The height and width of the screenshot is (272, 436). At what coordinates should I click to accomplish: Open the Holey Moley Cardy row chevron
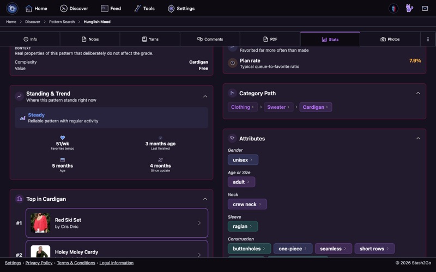199,255
